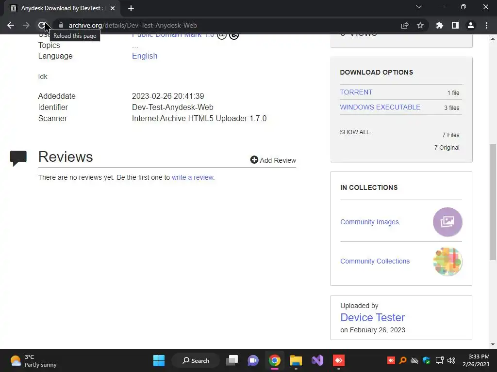
Task: Reload this page
Action: (x=42, y=25)
